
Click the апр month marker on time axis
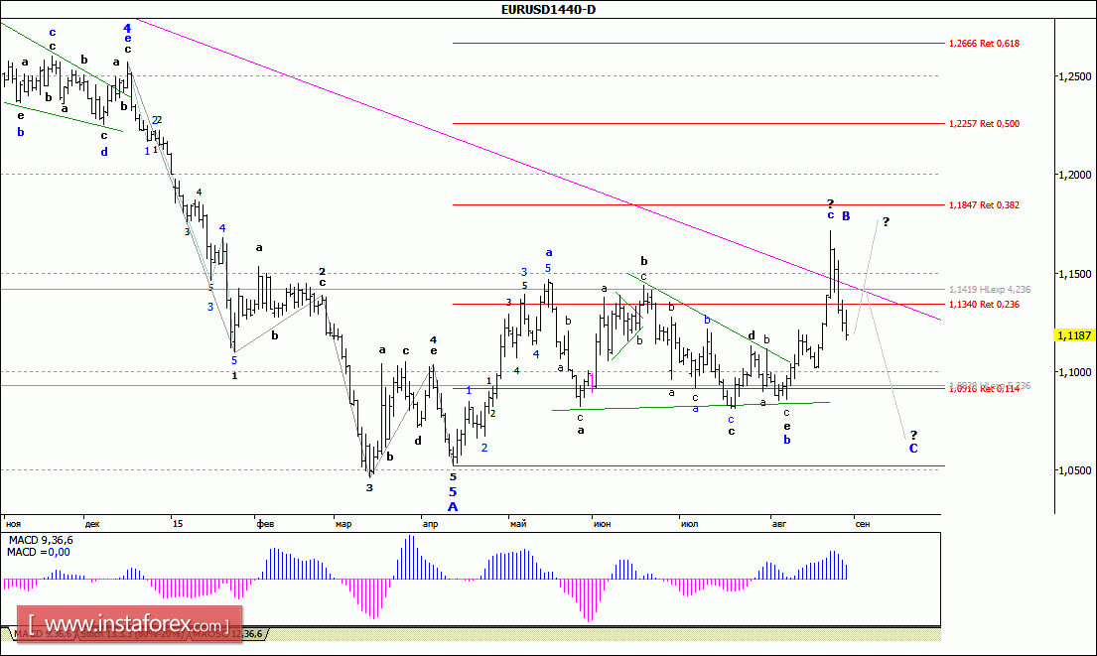click(x=430, y=524)
